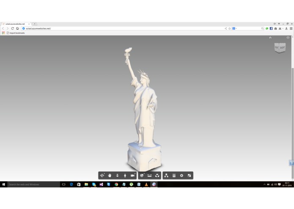The height and width of the screenshot is (209, 294).
Task: Select the solad.azurewebsites.net tab
Action: (x=15, y=24)
